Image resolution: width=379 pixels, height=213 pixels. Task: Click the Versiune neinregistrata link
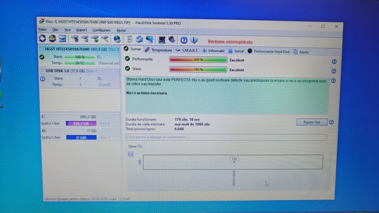pyautogui.click(x=230, y=42)
